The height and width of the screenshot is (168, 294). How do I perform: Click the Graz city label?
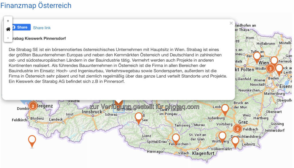243,122
